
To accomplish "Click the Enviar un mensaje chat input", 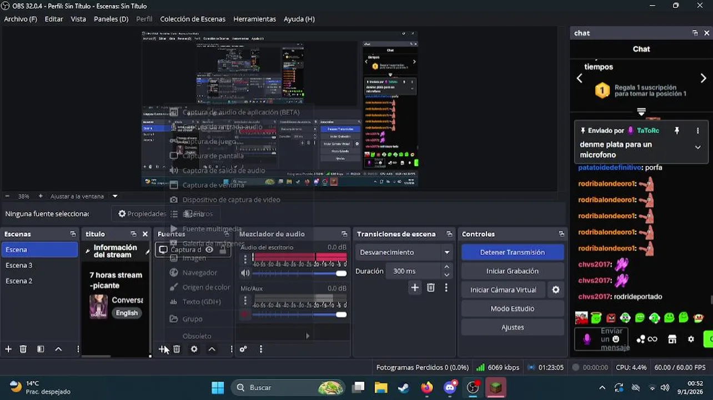I will click(x=602, y=339).
